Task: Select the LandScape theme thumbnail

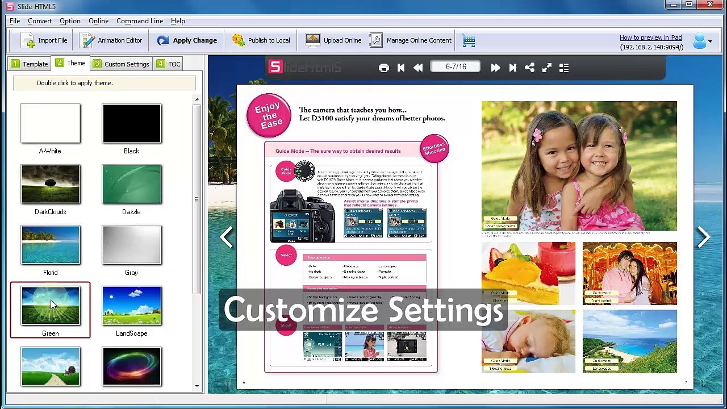Action: coord(132,306)
